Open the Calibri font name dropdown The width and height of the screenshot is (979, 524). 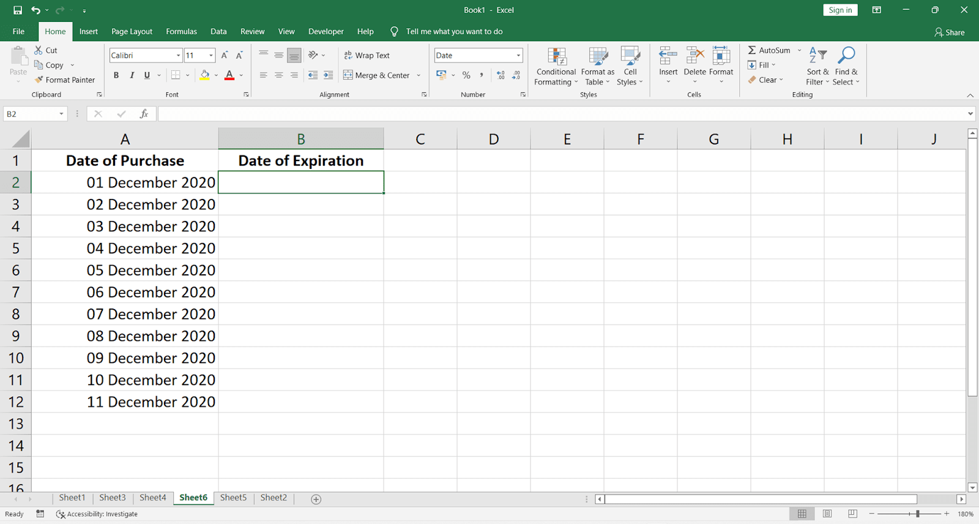(178, 55)
